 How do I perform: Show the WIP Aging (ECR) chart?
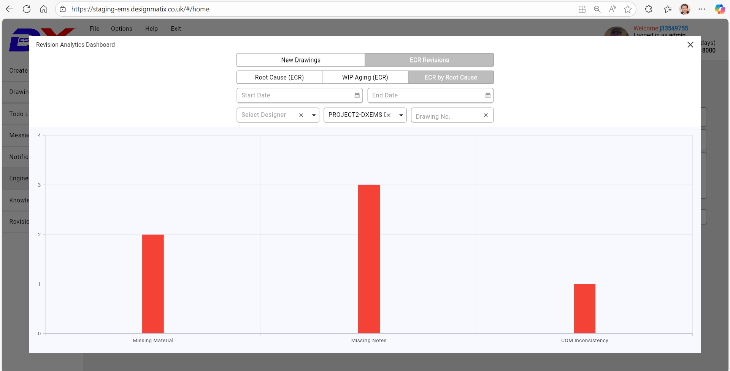[365, 77]
